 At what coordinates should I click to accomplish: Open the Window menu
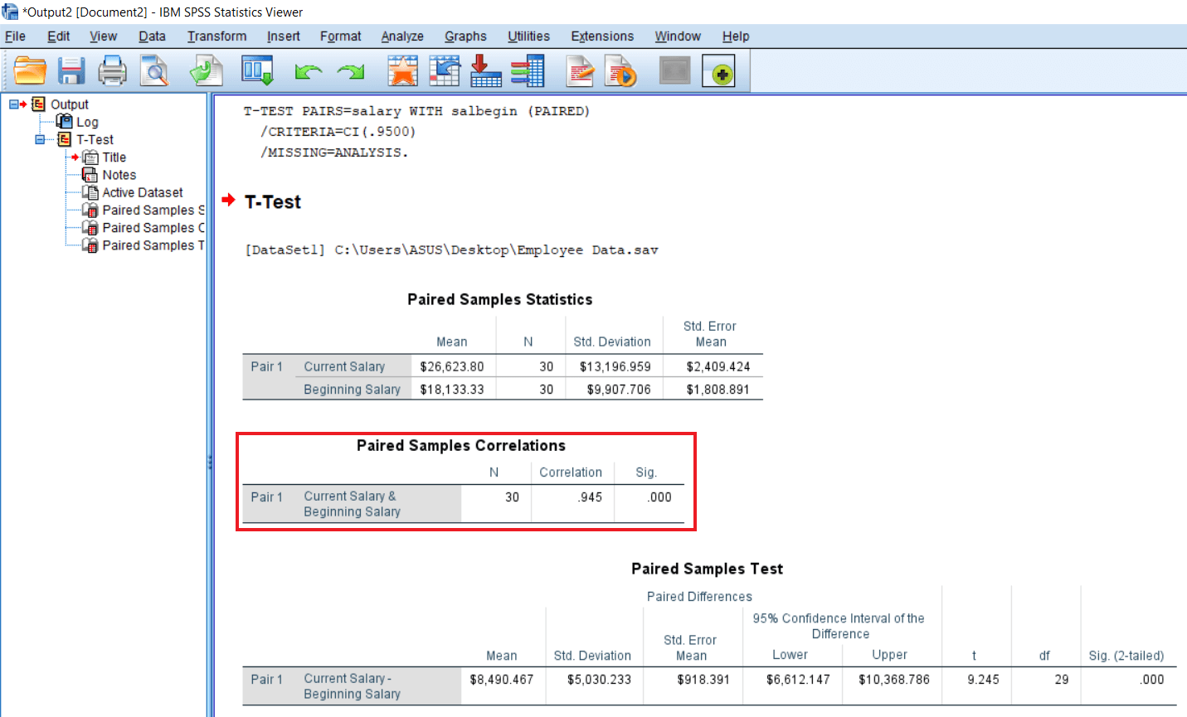[678, 36]
